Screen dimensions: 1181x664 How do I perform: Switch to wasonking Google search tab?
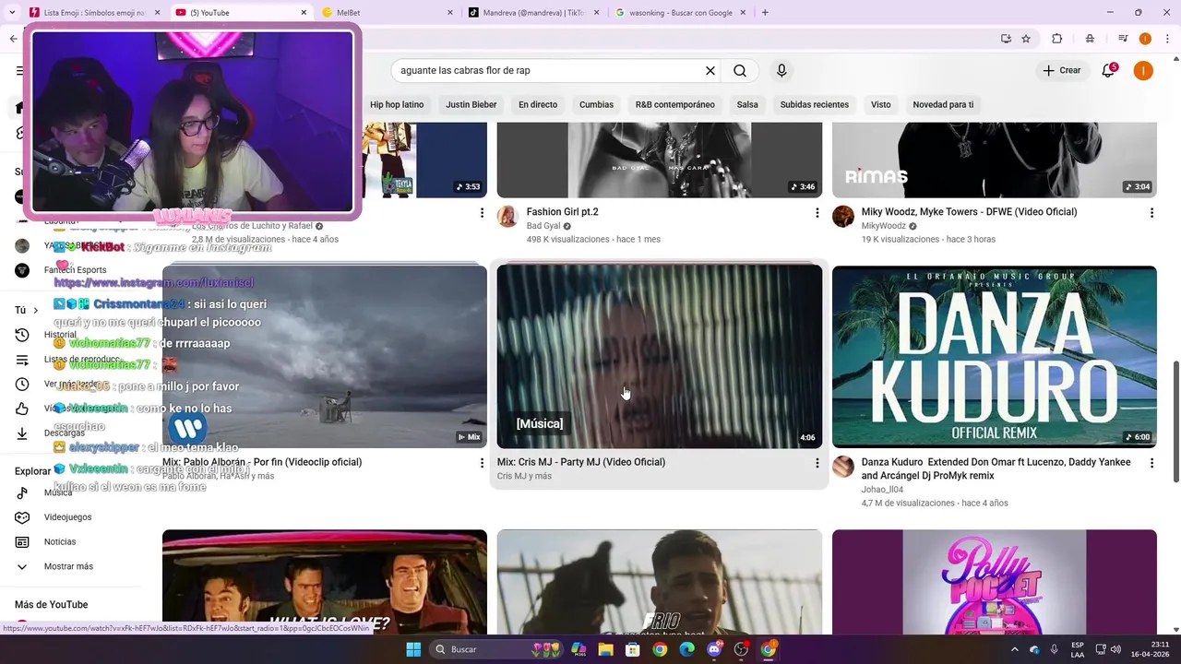681,13
